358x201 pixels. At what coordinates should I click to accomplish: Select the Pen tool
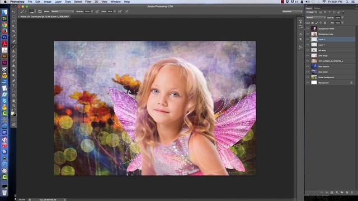click(13, 80)
